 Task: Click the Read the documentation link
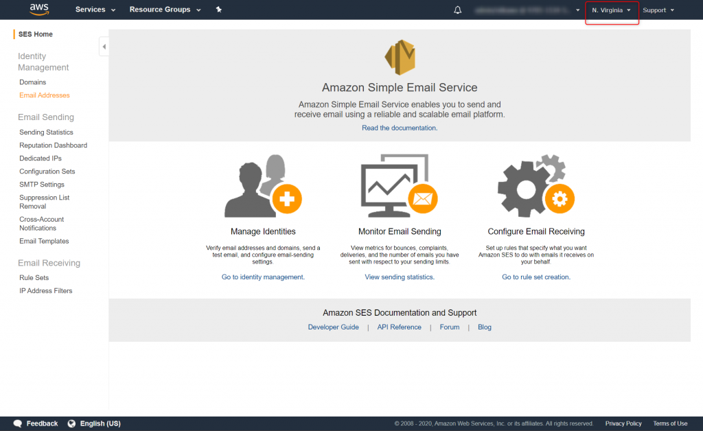[x=400, y=128]
